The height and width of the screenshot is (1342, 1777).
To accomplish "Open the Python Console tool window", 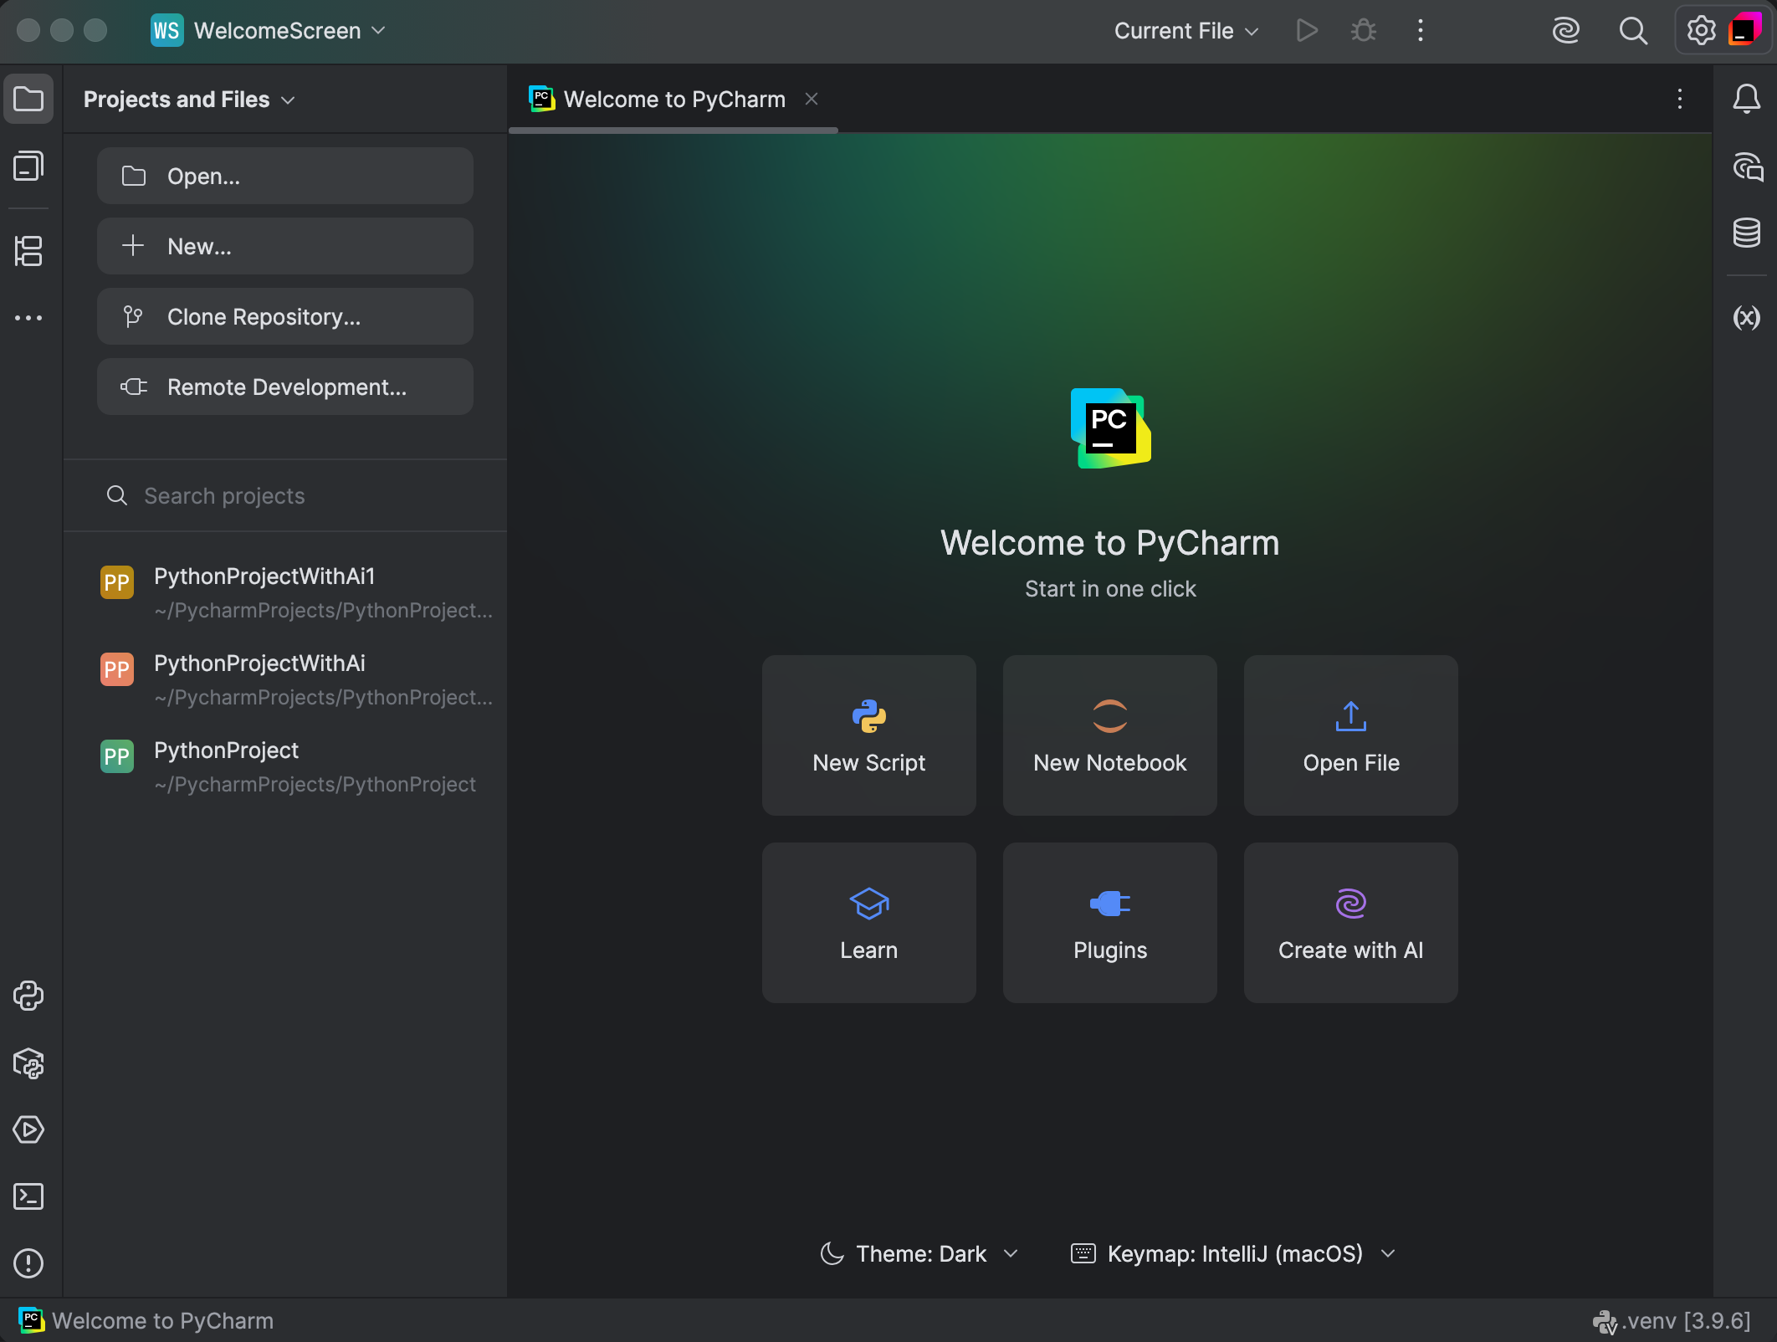I will (28, 996).
